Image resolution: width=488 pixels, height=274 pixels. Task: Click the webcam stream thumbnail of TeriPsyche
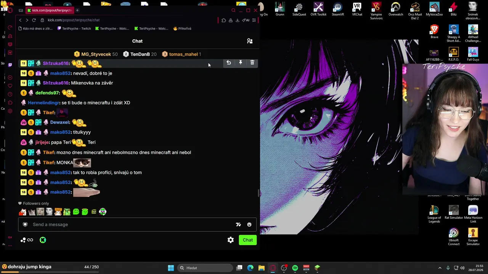445,129
